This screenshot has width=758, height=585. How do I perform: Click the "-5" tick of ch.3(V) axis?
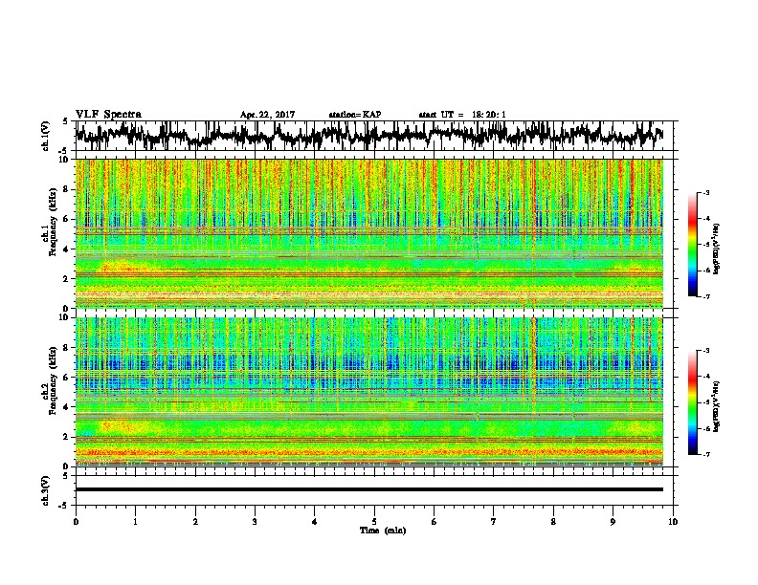[x=65, y=506]
